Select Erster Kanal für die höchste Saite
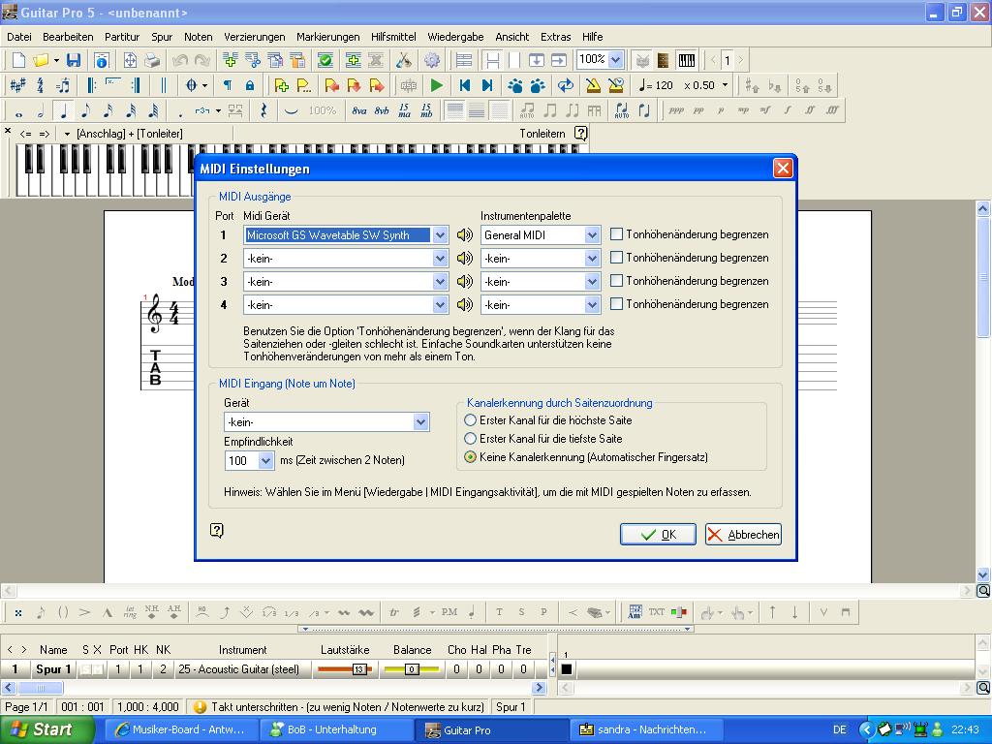992x744 pixels. [470, 420]
